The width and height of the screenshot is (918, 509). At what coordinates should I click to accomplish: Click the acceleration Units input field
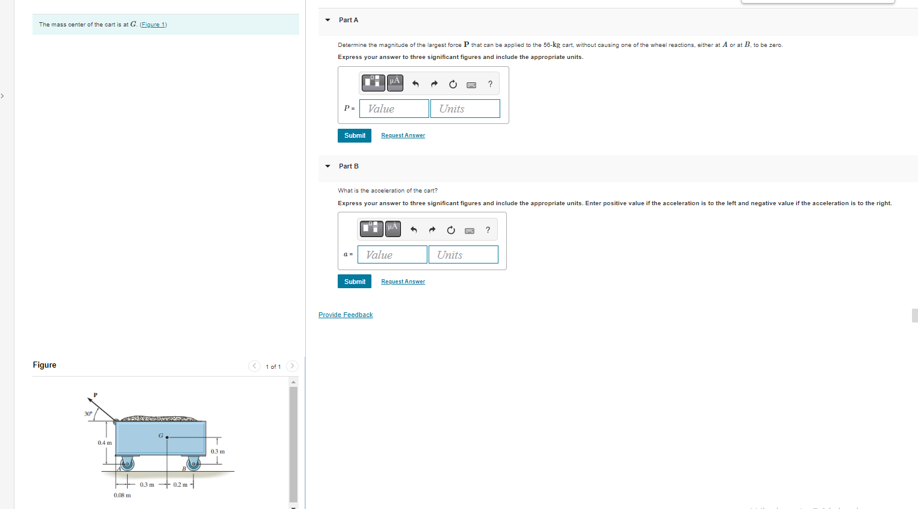[464, 255]
